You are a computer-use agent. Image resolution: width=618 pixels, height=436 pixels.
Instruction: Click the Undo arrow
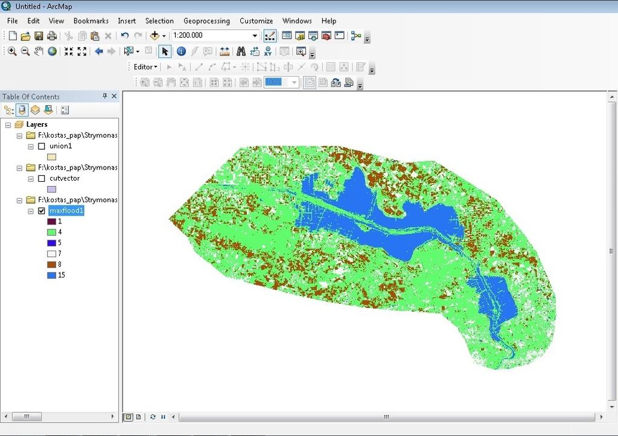pyautogui.click(x=125, y=36)
